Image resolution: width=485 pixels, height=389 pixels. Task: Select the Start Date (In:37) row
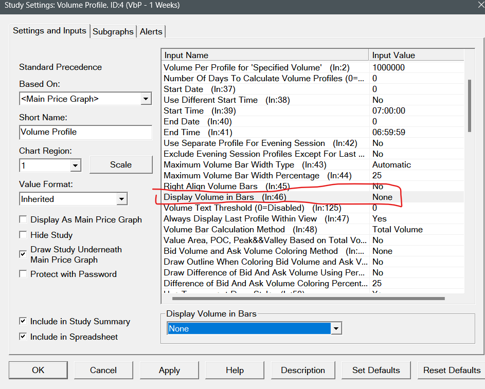[x=313, y=89]
